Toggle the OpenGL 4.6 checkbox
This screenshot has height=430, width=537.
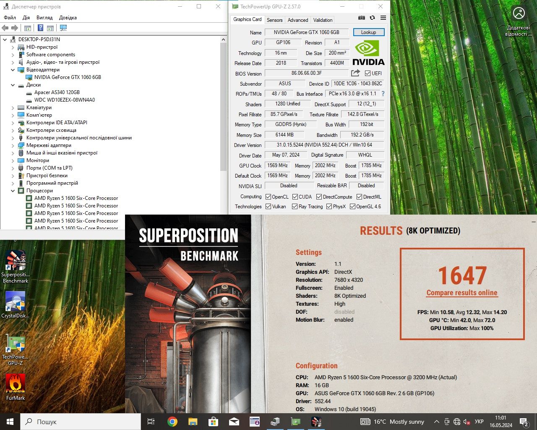(x=352, y=206)
